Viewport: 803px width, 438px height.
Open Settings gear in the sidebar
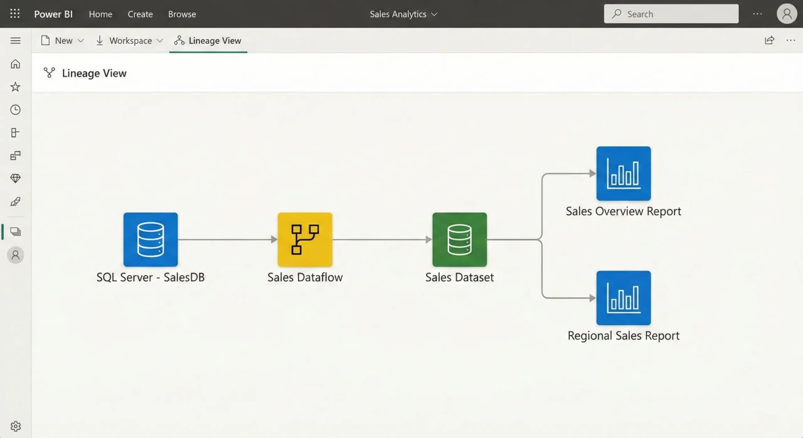(x=16, y=426)
